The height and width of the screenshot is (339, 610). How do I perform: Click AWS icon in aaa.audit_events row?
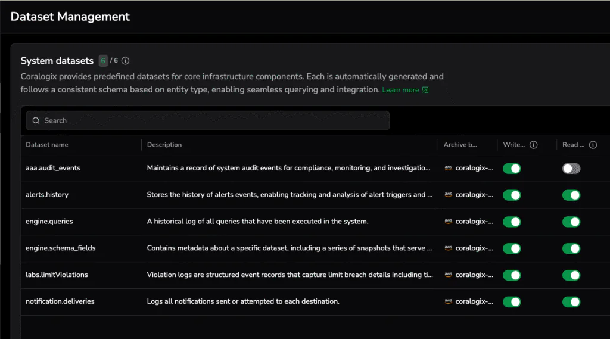(448, 168)
